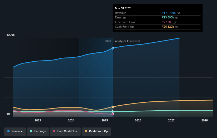Toggle the Earnings legend series

38,131
